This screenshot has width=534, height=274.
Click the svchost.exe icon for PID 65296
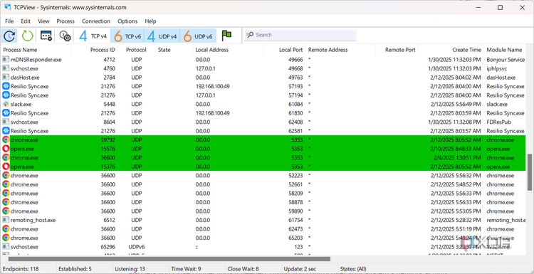[6, 246]
